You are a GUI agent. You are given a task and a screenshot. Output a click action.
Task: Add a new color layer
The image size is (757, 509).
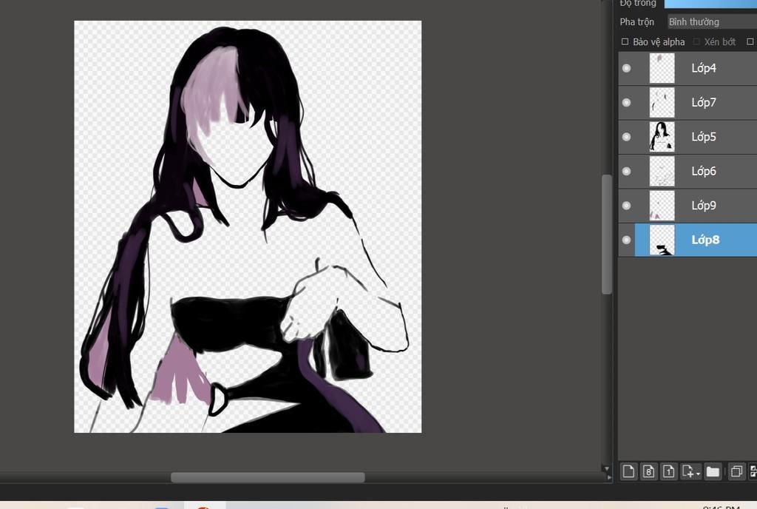point(628,471)
